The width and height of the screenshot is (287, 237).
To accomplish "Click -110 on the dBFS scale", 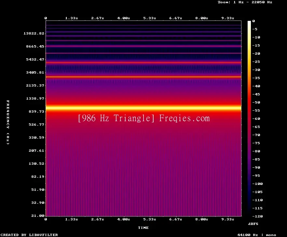I will pyautogui.click(x=257, y=200).
